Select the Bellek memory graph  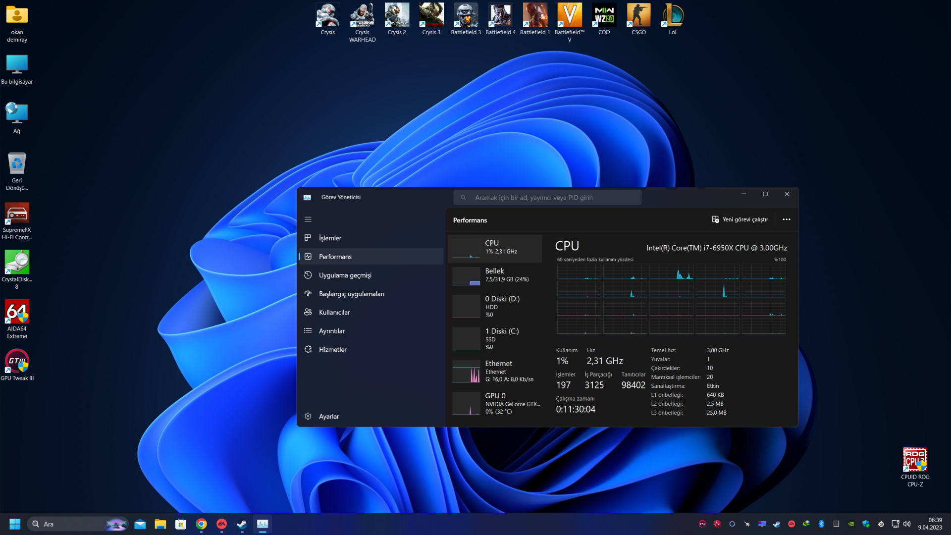coord(466,276)
